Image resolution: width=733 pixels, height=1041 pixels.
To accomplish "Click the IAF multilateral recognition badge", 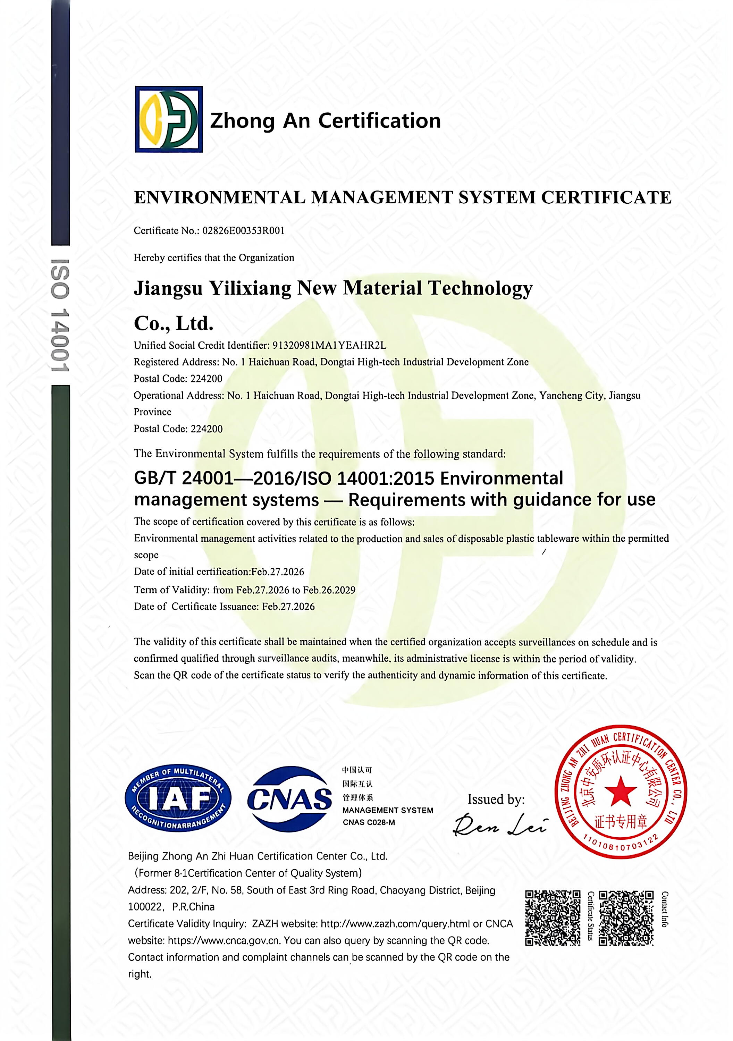I will coord(178,799).
